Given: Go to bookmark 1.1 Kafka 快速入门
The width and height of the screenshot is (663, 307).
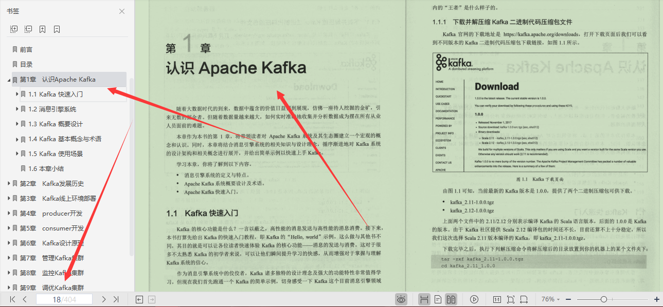Looking at the screenshot, I should pos(55,94).
